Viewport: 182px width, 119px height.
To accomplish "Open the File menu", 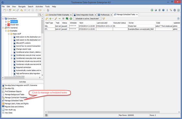I will (3, 7).
